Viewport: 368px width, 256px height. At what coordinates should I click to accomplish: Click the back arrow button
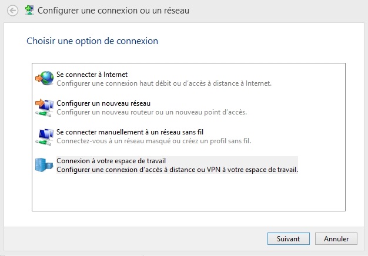pos(12,11)
